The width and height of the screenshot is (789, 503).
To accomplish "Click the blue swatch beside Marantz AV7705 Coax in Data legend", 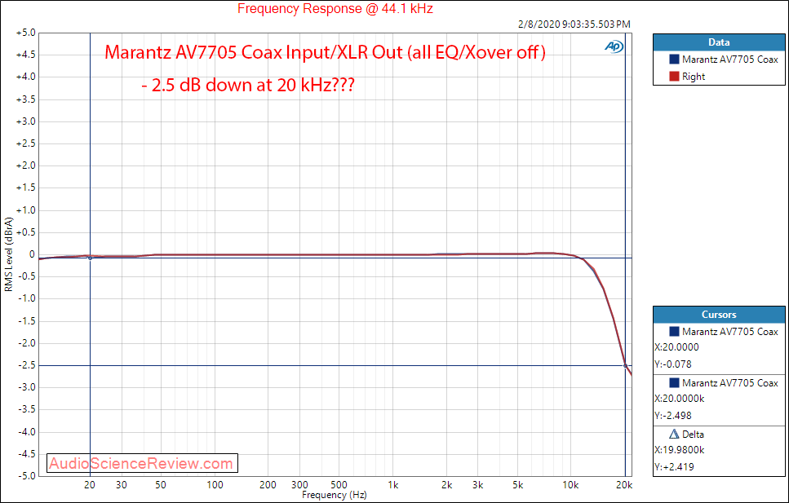I will pyautogui.click(x=674, y=60).
